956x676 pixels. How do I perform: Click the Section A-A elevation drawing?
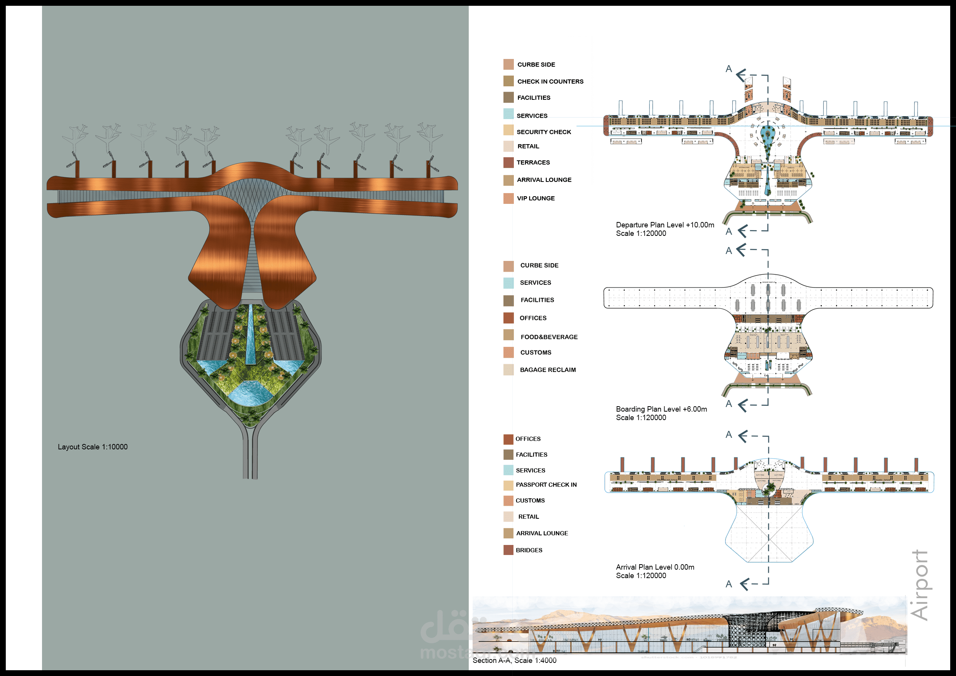coord(689,626)
